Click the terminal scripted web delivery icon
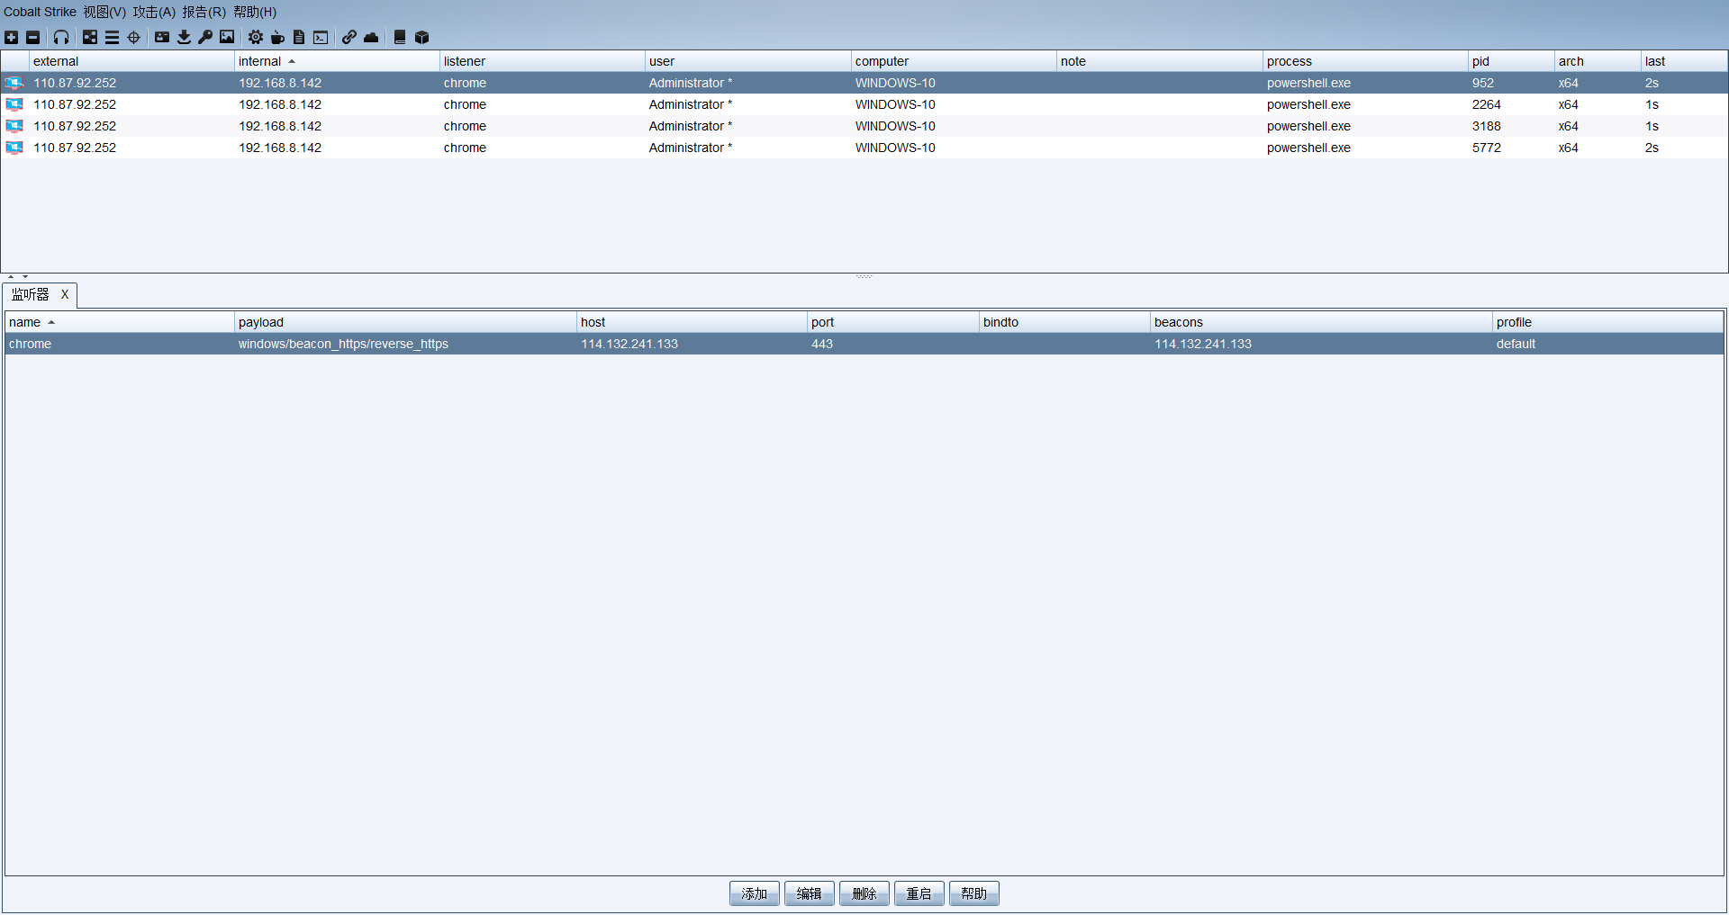 (321, 37)
